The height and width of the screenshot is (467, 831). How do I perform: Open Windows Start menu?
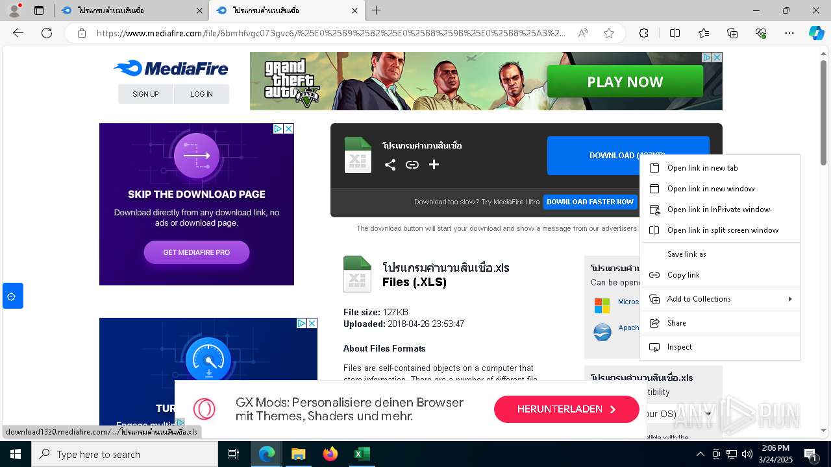tap(16, 454)
